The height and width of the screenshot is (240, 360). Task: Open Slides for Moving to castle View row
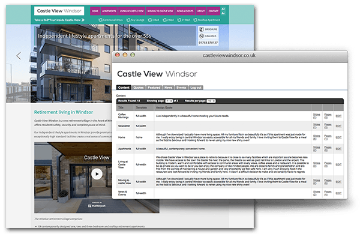(316, 182)
